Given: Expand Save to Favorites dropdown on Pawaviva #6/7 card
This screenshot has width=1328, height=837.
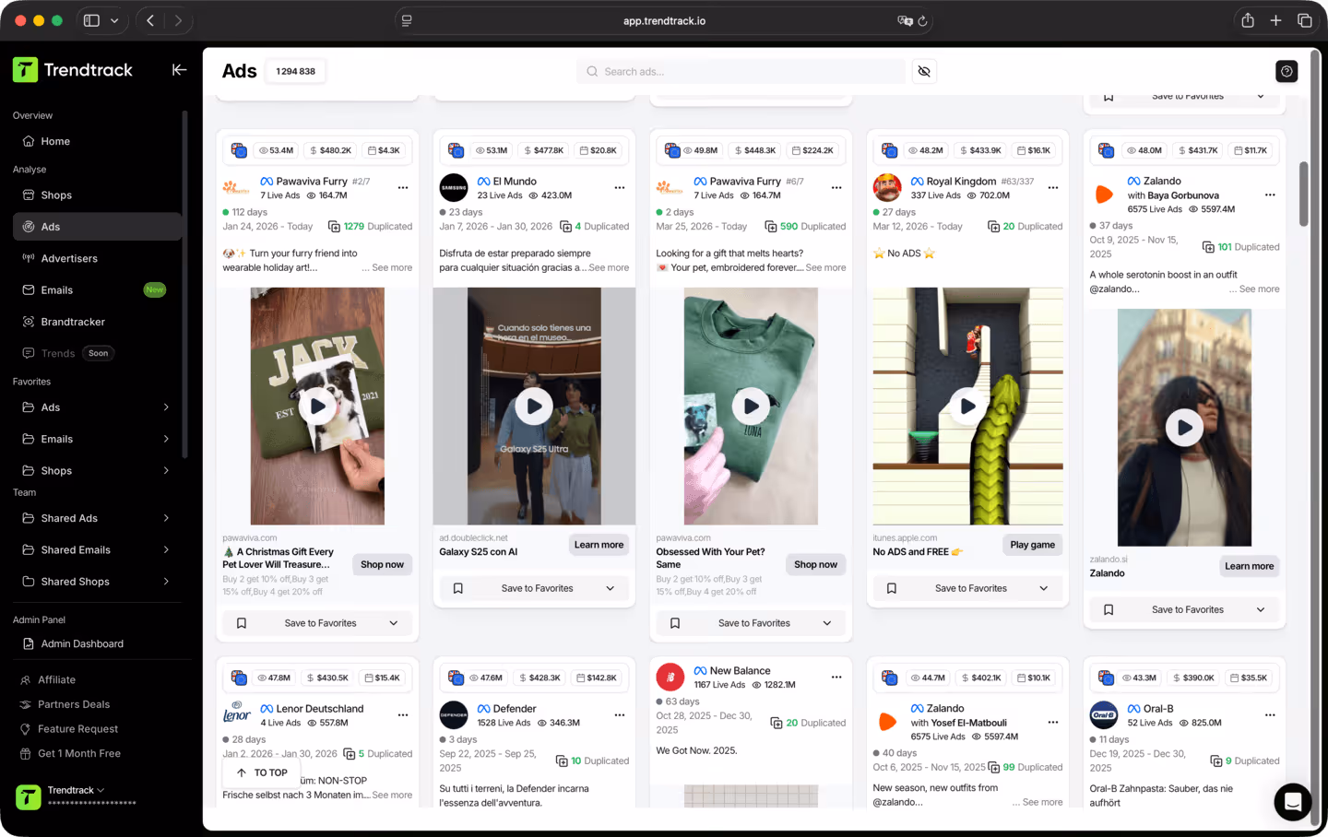Looking at the screenshot, I should pyautogui.click(x=827, y=623).
